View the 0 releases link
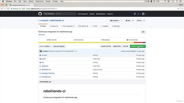The width and height of the screenshot is (184, 103). click(x=105, y=40)
